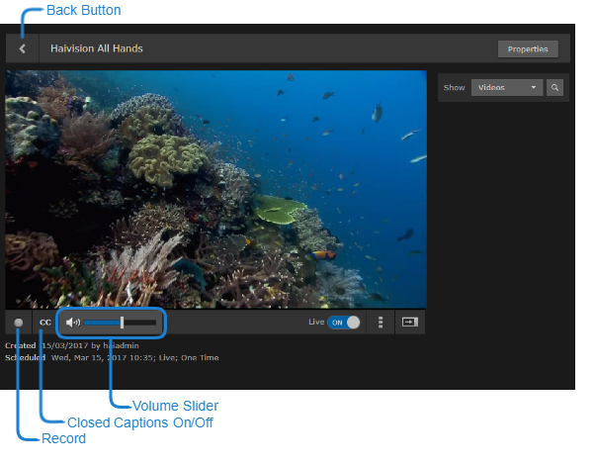Open the three-dot more options menu
This screenshot has width=595, height=466.
coord(381,323)
